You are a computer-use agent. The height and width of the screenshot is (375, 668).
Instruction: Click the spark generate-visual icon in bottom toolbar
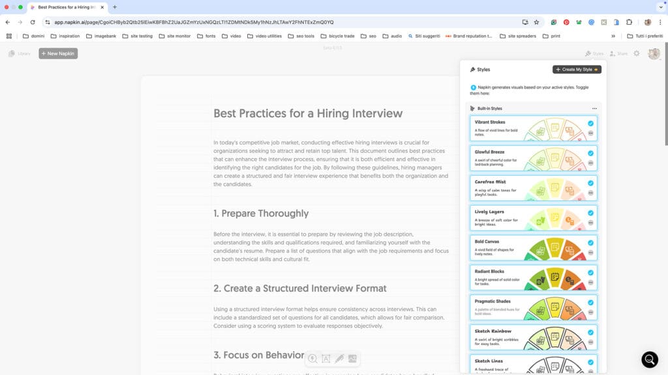point(313,359)
